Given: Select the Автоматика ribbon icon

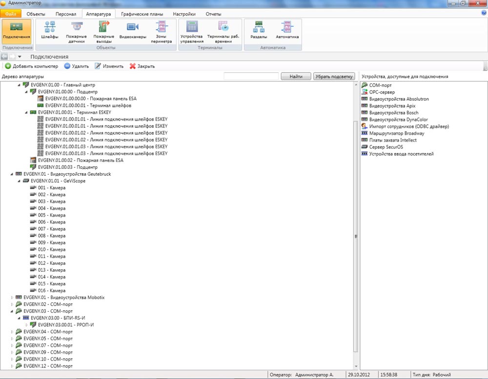Looking at the screenshot, I should coord(287,31).
